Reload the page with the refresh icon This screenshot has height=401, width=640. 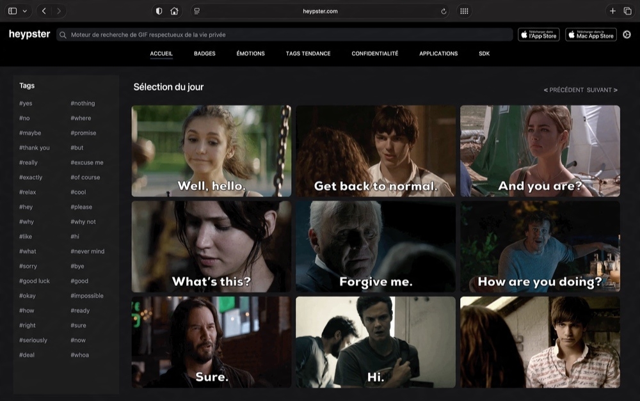click(444, 12)
